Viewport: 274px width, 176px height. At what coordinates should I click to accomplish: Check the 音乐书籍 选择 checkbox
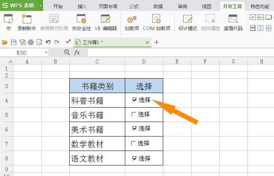pos(134,114)
